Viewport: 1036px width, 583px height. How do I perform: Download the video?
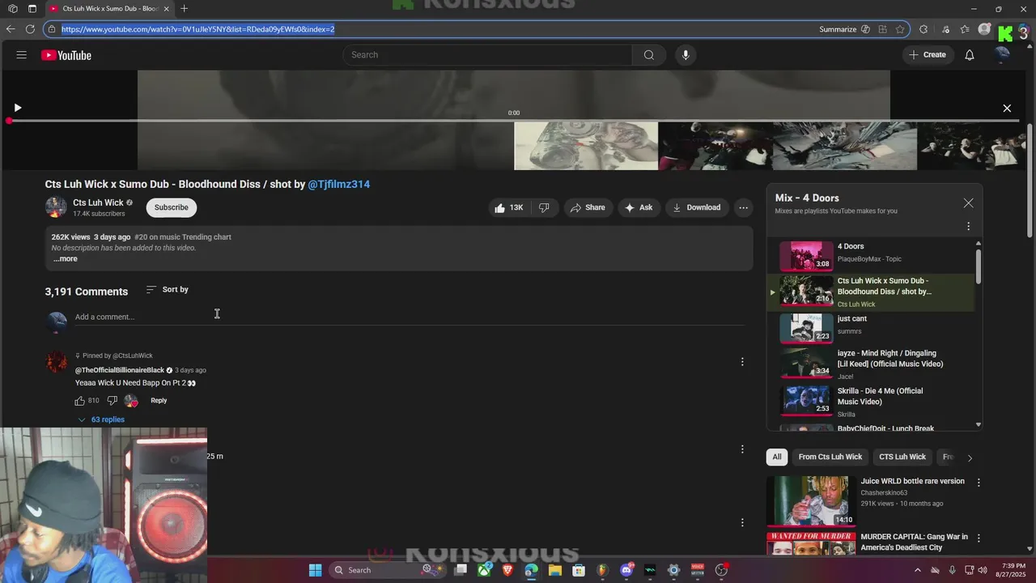(697, 207)
